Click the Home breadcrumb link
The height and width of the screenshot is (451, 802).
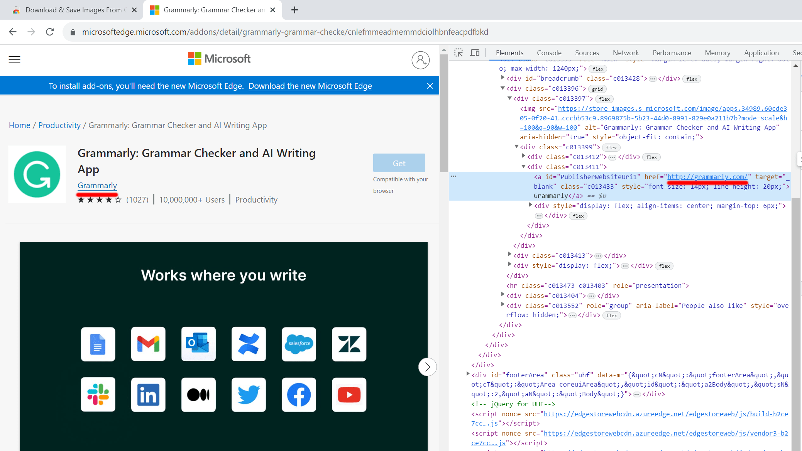point(20,125)
